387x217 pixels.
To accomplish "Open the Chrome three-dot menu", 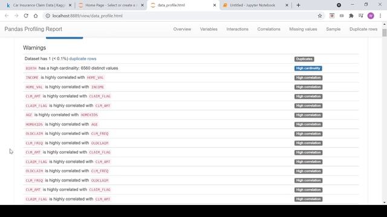I will [380, 16].
